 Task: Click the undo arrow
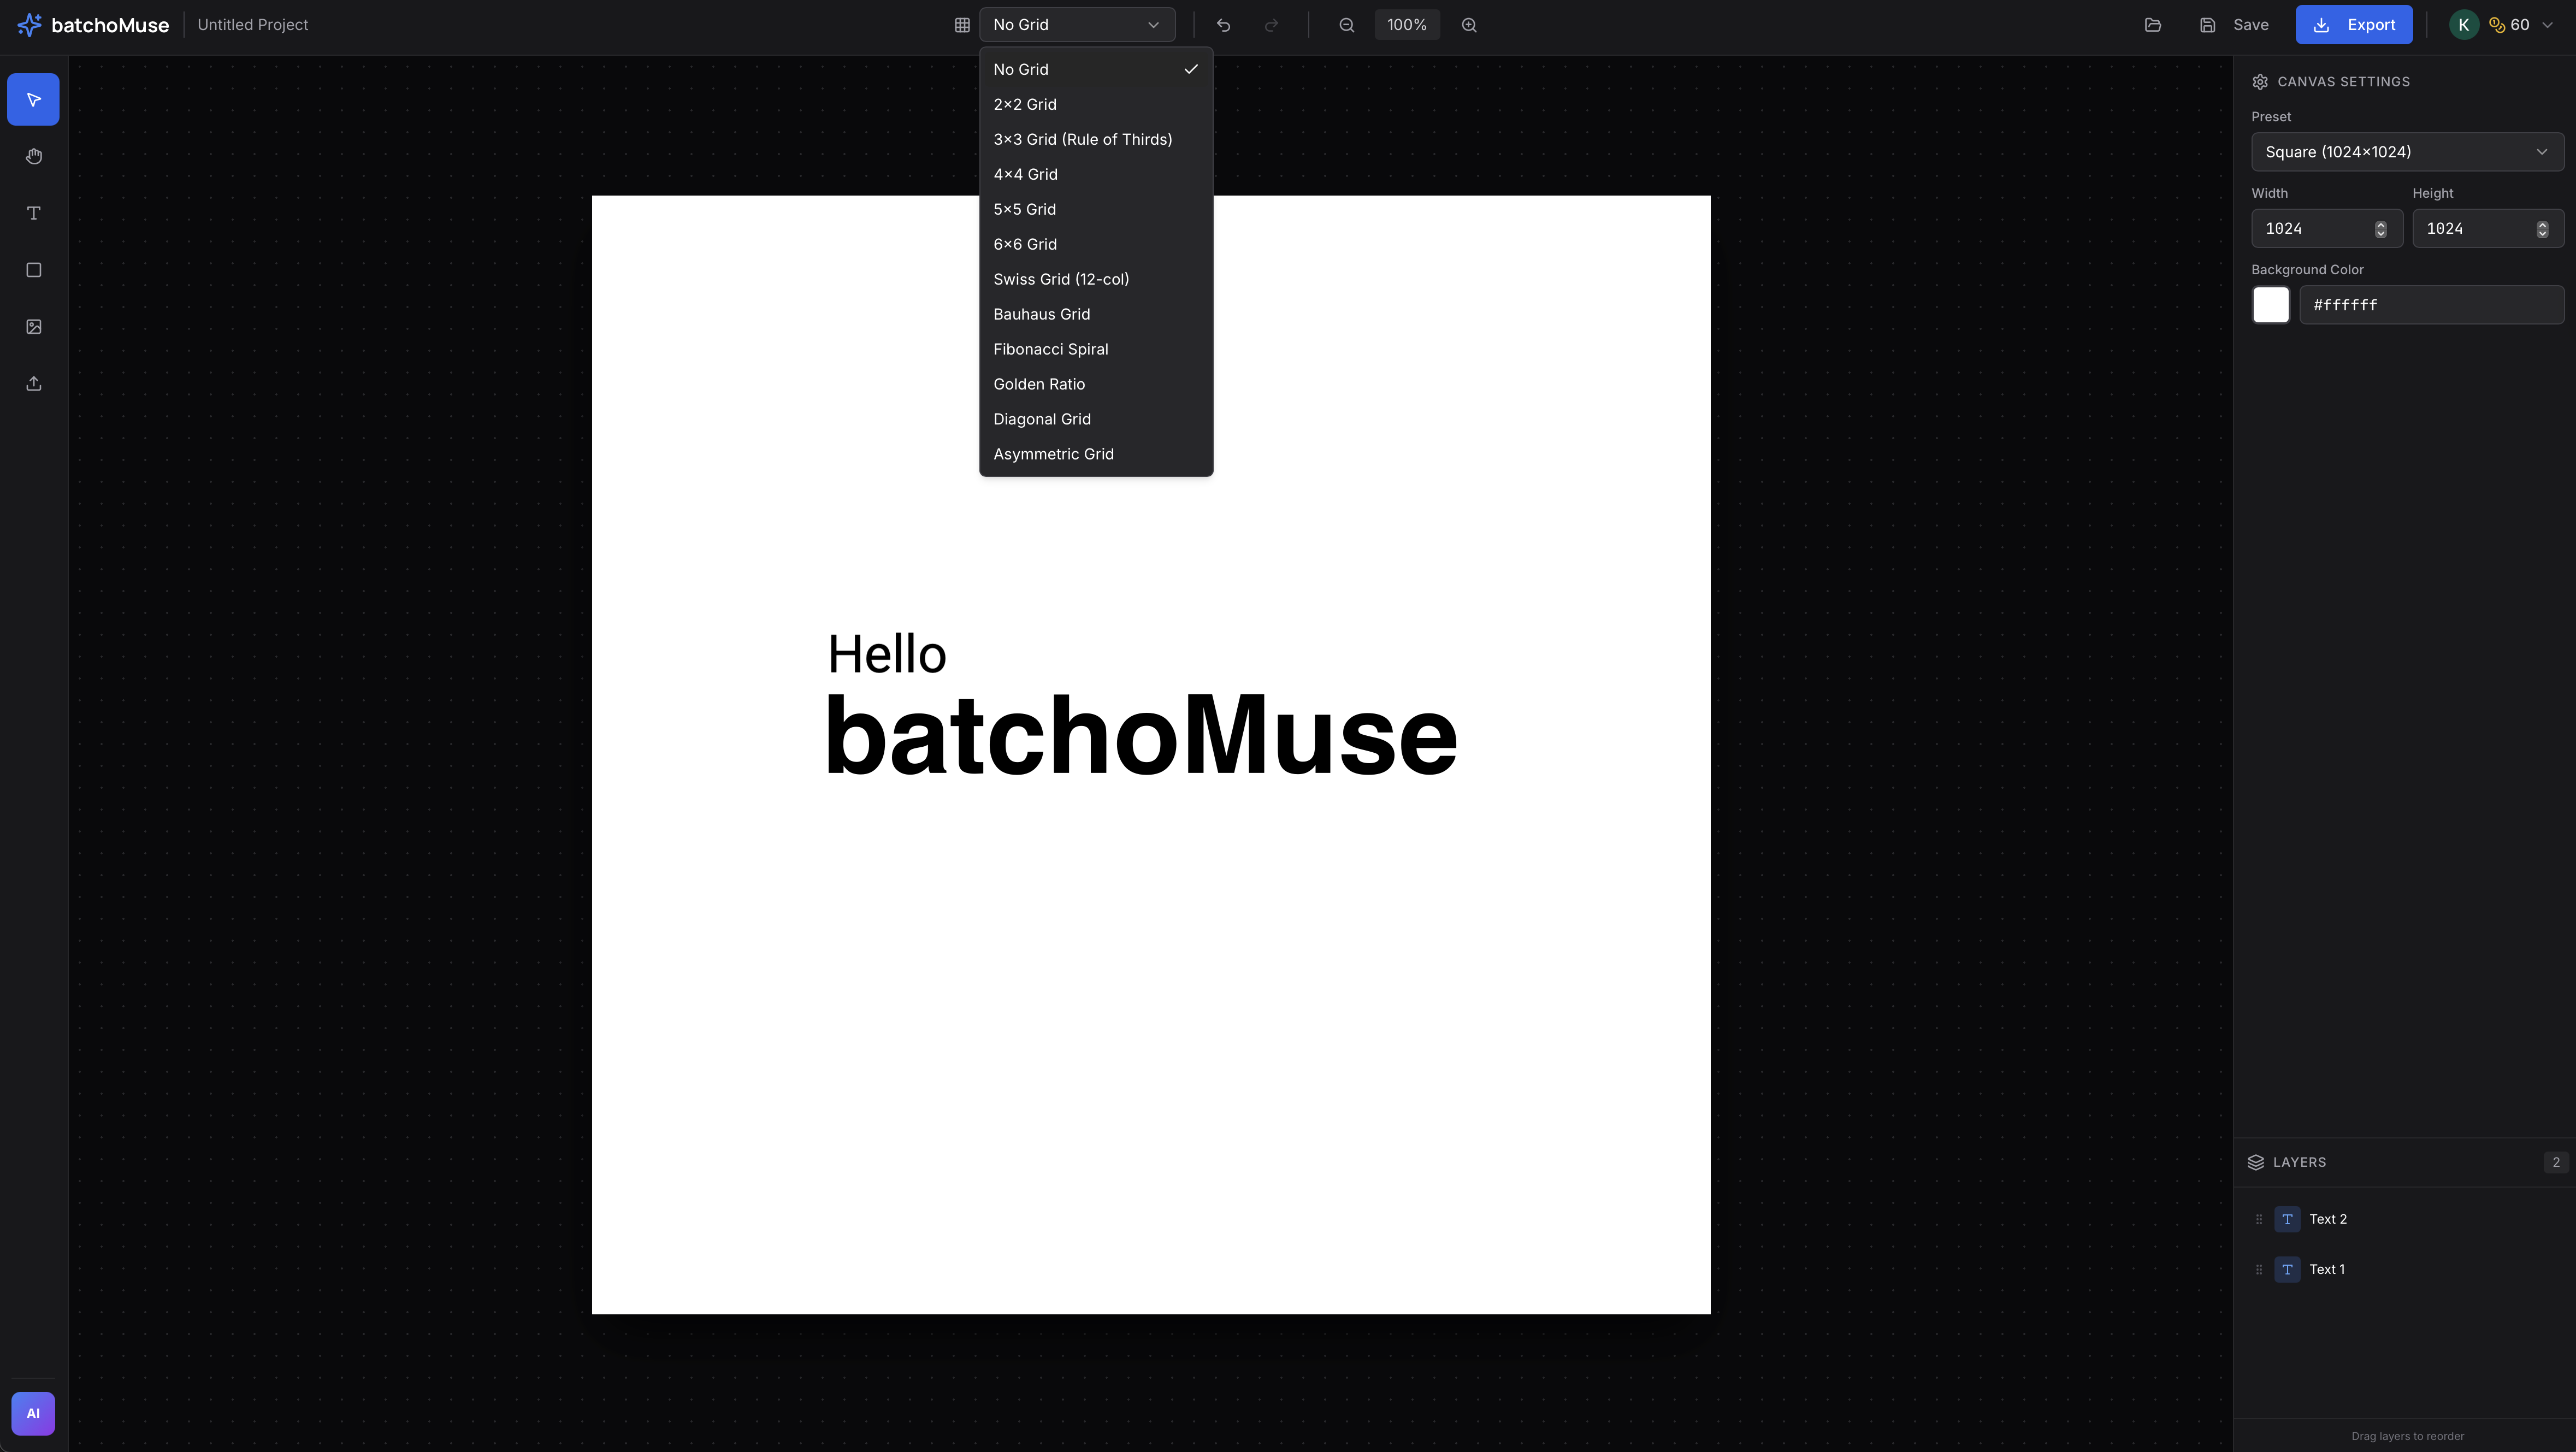coord(1223,25)
